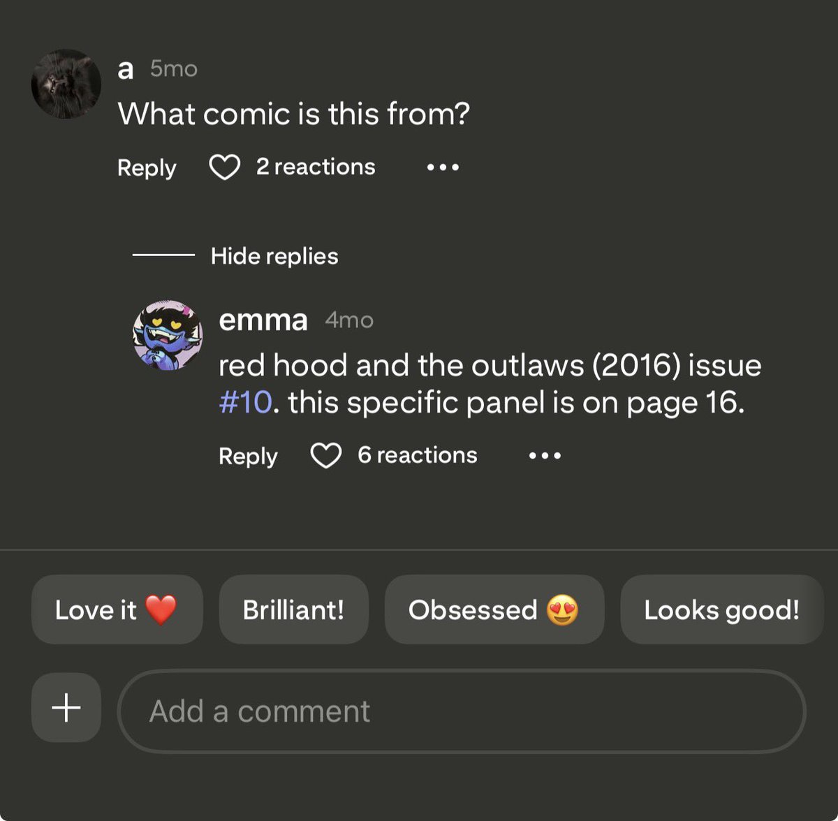
Task: Like emma's reply with heart icon
Action: pyautogui.click(x=325, y=456)
